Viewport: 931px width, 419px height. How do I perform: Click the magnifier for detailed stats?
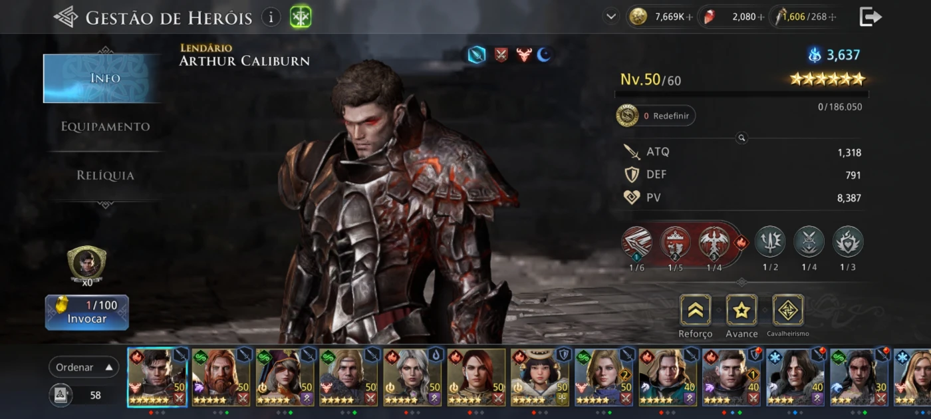[x=741, y=138]
